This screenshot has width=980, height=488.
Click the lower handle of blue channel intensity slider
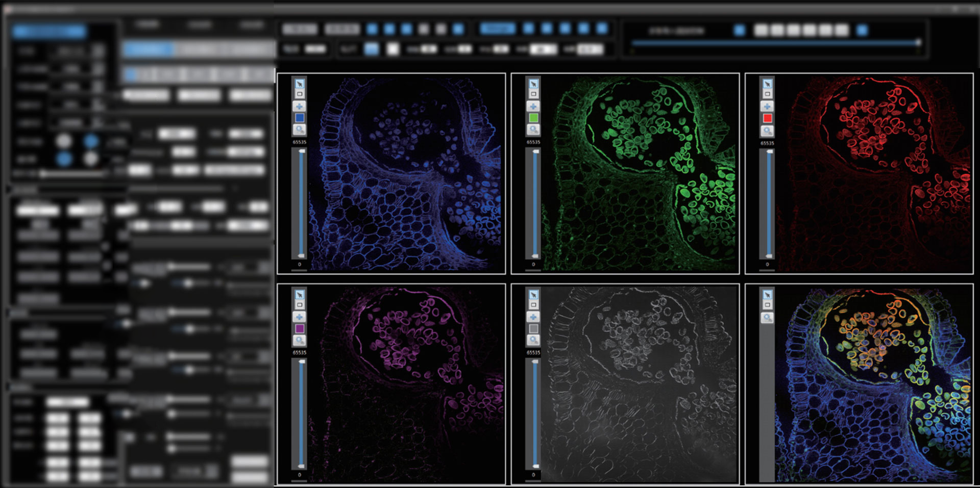pos(301,255)
